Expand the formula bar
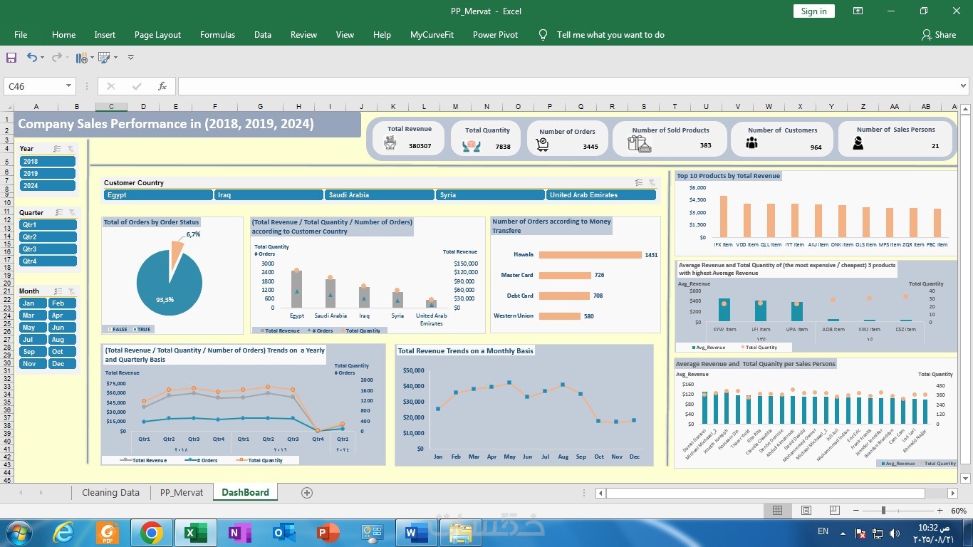973x547 pixels. [964, 86]
